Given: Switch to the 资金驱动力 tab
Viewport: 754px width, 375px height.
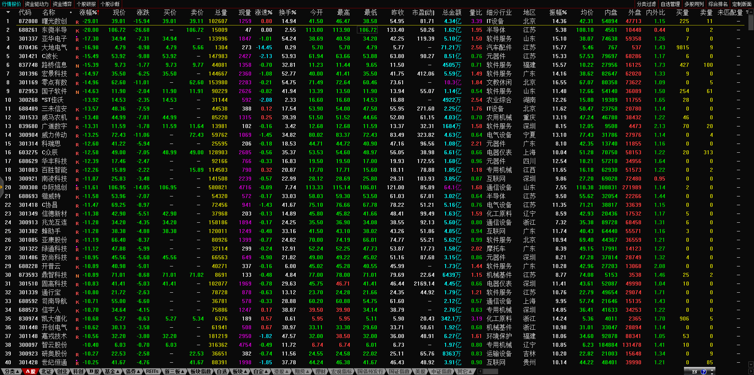Looking at the screenshot, I should 37,4.
